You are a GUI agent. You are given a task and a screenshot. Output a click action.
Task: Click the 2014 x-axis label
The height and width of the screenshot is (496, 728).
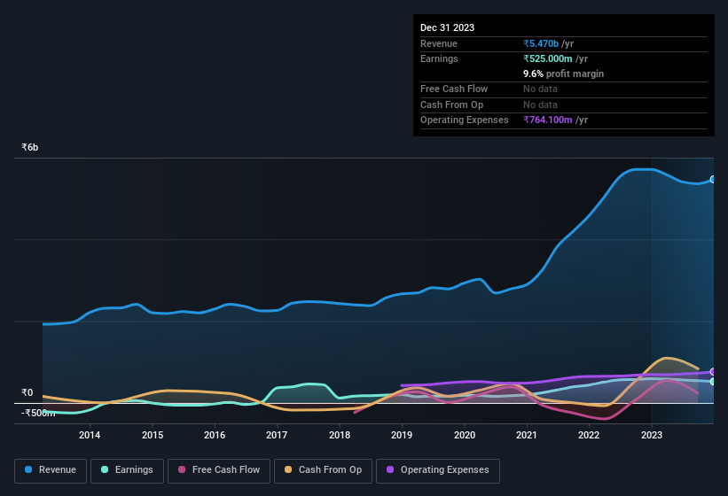tap(90, 435)
